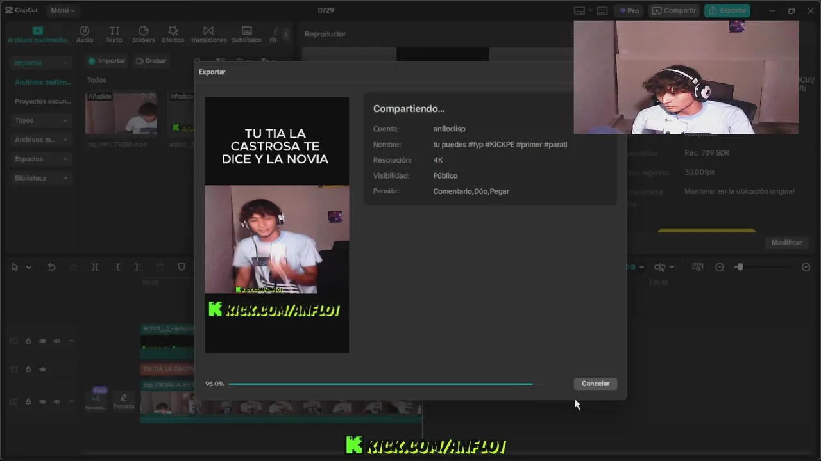Image resolution: width=821 pixels, height=461 pixels.
Task: Click the export progress bar
Action: pyautogui.click(x=386, y=384)
